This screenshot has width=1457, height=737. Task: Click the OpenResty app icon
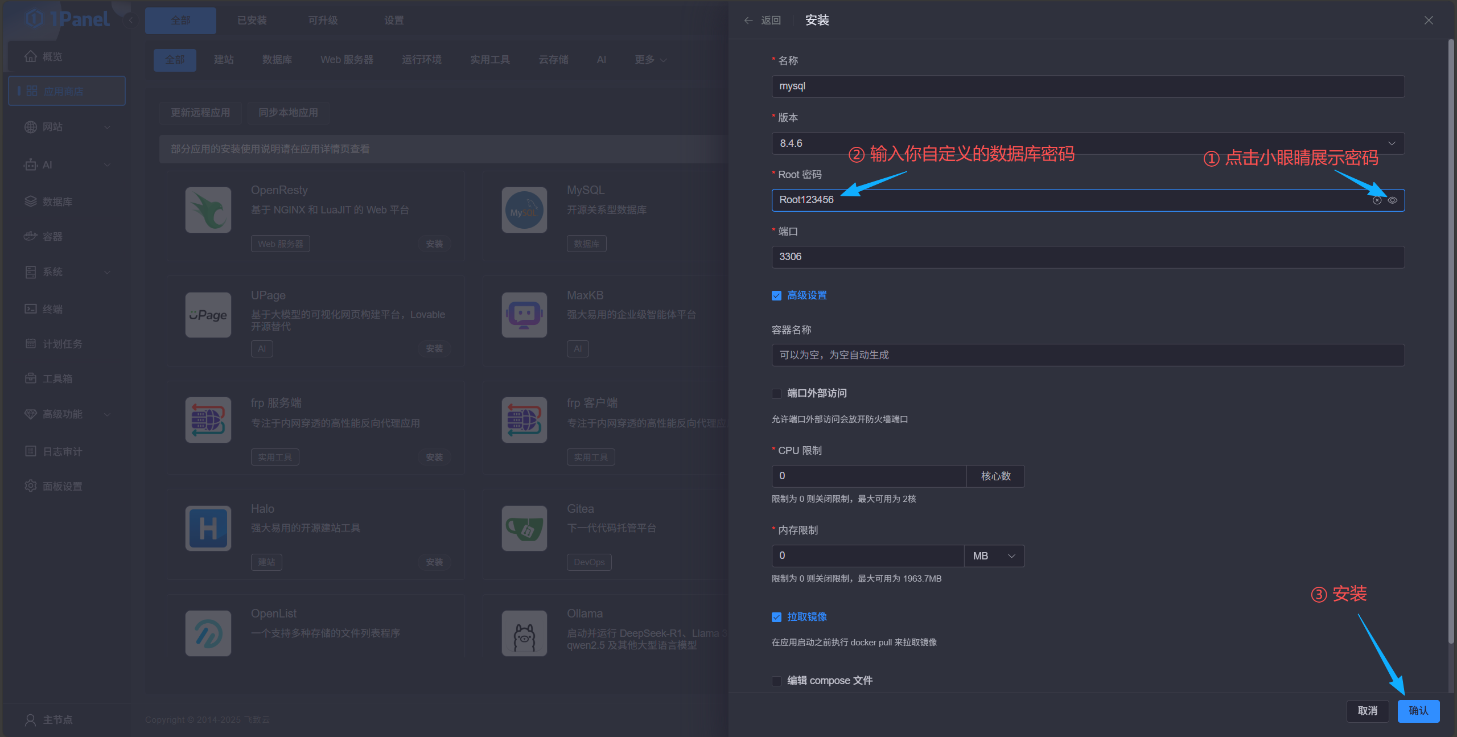[x=208, y=210]
